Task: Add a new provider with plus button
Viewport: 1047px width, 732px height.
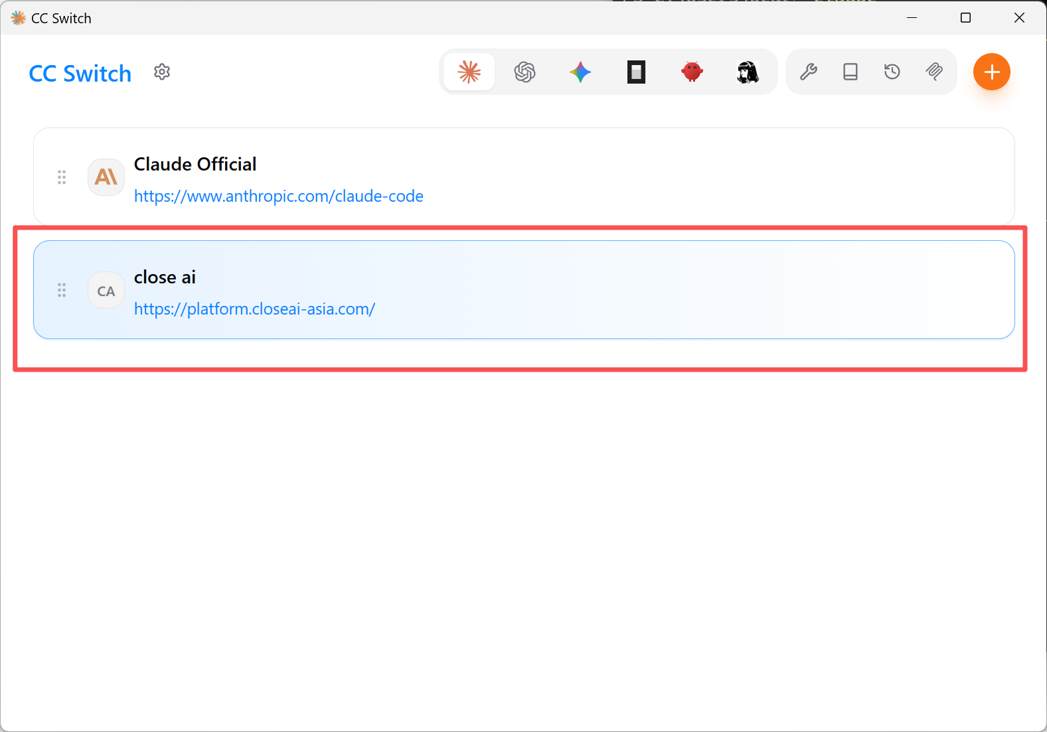Action: tap(992, 72)
